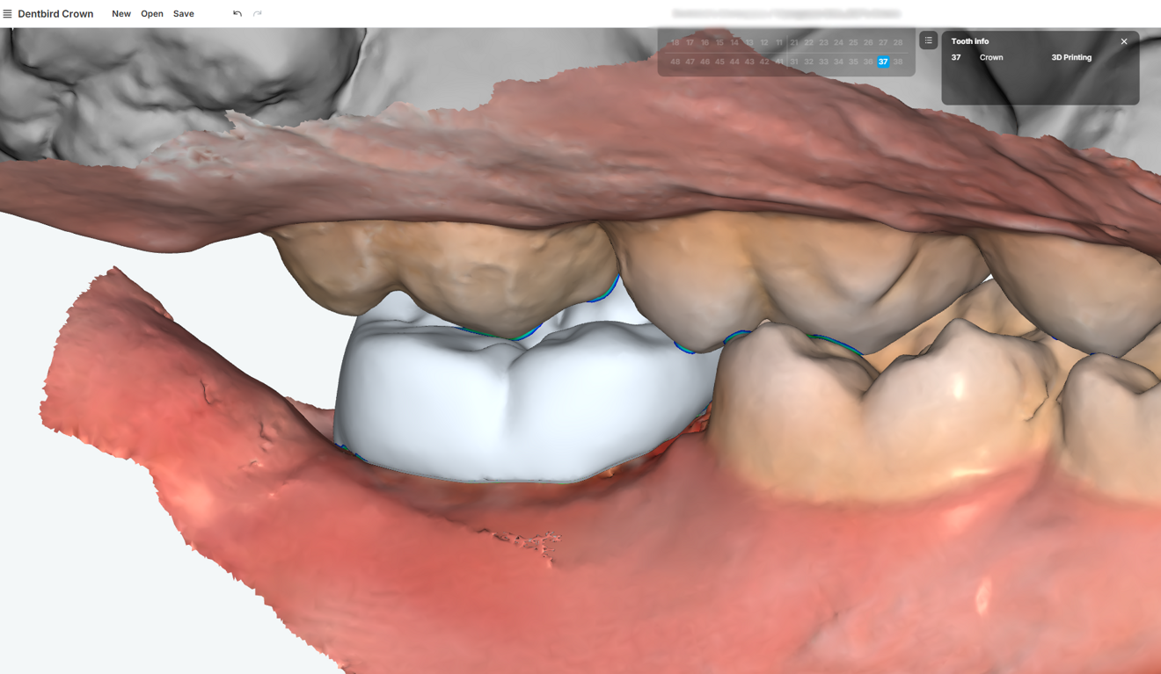Click the tooth list icon beside the chart

(x=928, y=40)
